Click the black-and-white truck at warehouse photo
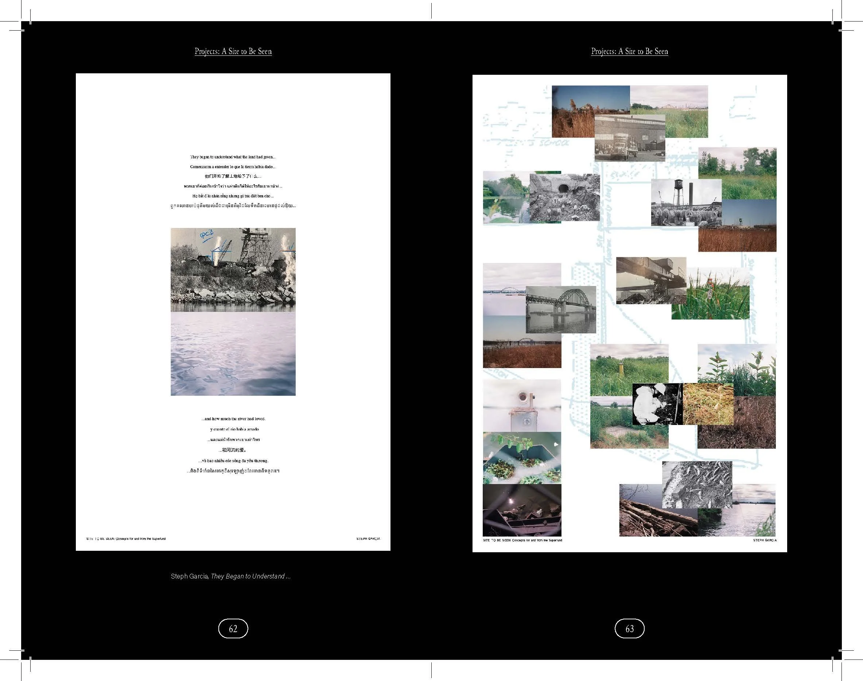Viewport: 863px width, 681px height. 630,138
